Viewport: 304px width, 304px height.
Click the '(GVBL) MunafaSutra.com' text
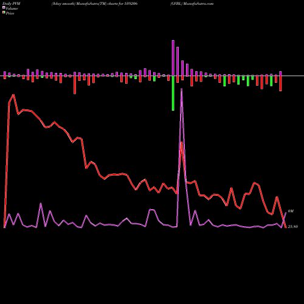[x=192, y=4]
